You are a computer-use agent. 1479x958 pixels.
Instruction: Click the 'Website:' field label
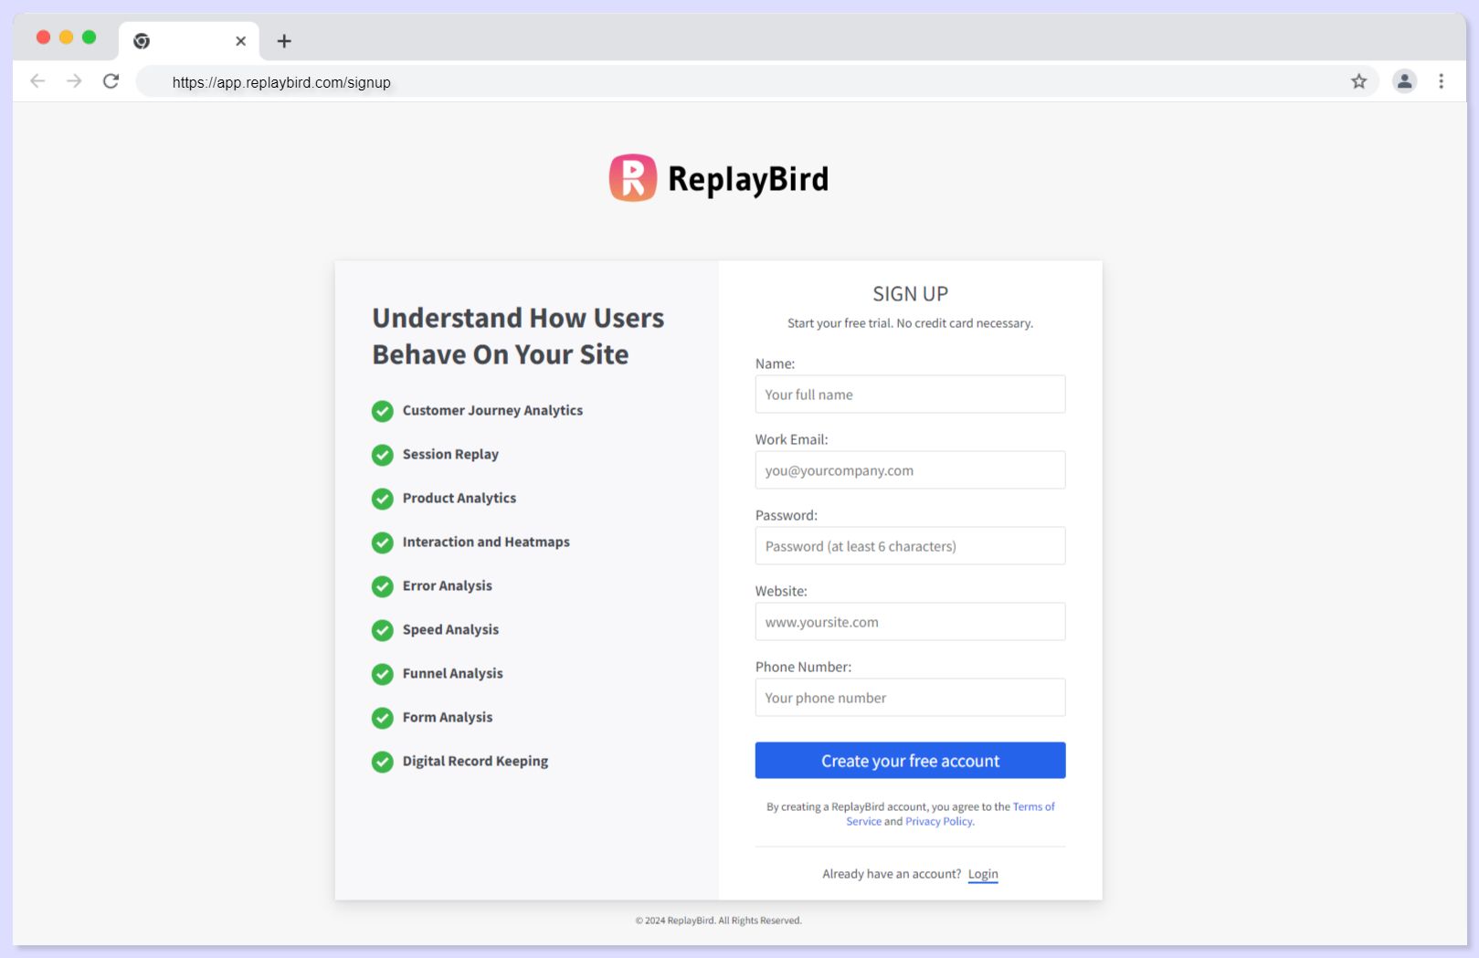point(781,591)
